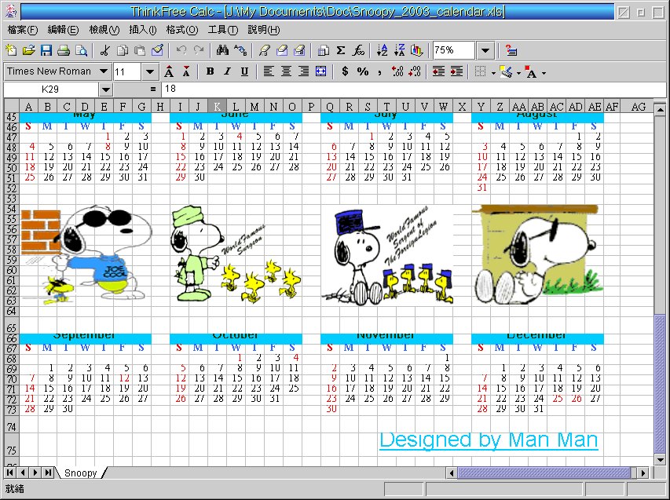Image resolution: width=670 pixels, height=500 pixels.
Task: Create a new spreadsheet with the New icon
Action: point(11,50)
